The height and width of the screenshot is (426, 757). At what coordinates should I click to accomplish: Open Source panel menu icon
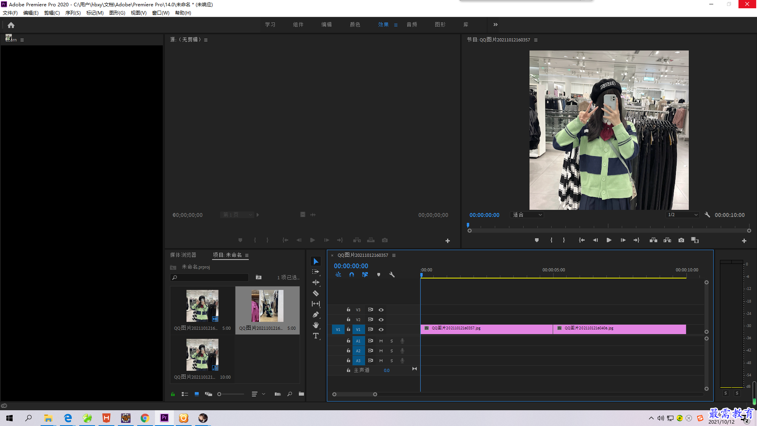[x=206, y=40]
